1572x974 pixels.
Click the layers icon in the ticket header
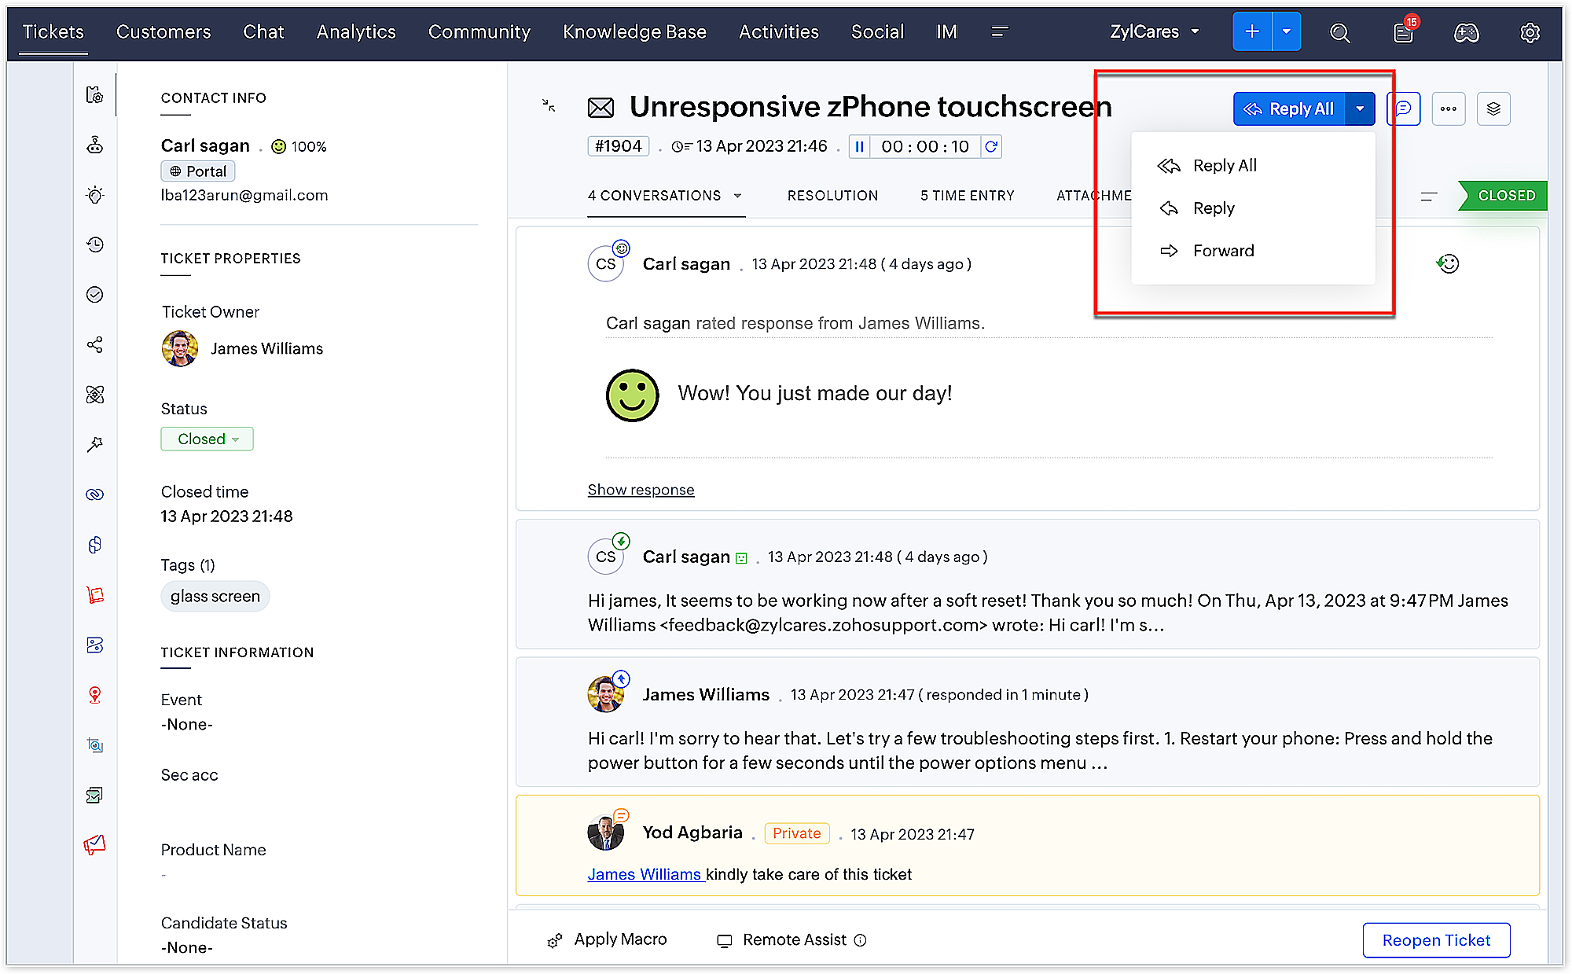point(1493,108)
